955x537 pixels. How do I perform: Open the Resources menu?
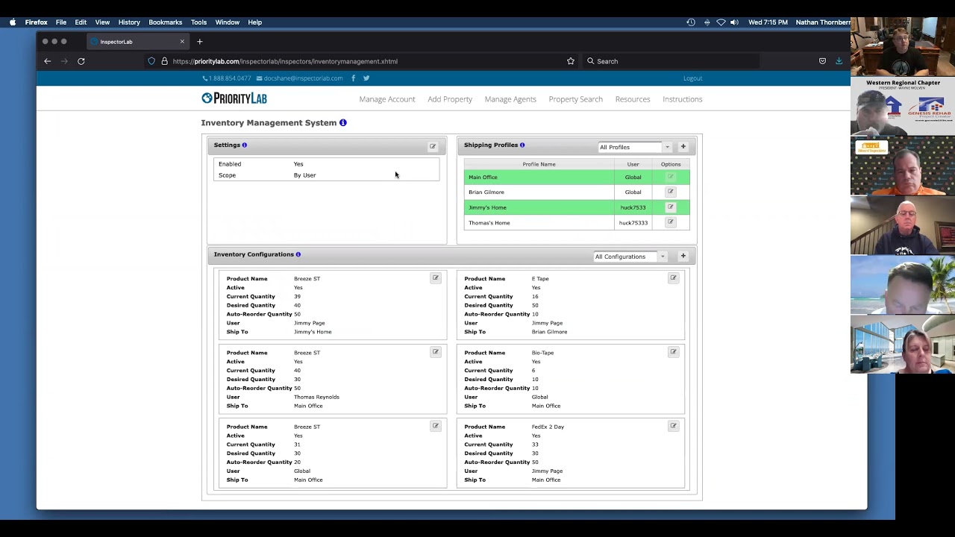[633, 99]
